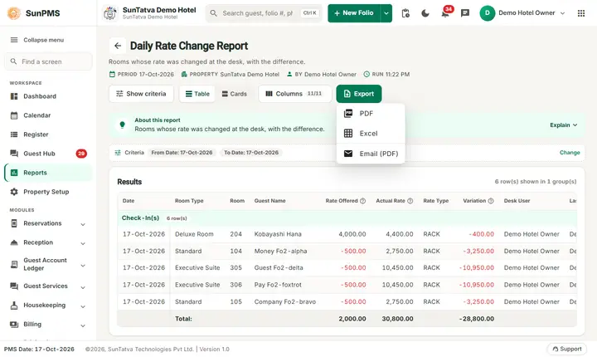The height and width of the screenshot is (357, 597).
Task: Open Dashboard from the sidebar
Action: point(48,96)
